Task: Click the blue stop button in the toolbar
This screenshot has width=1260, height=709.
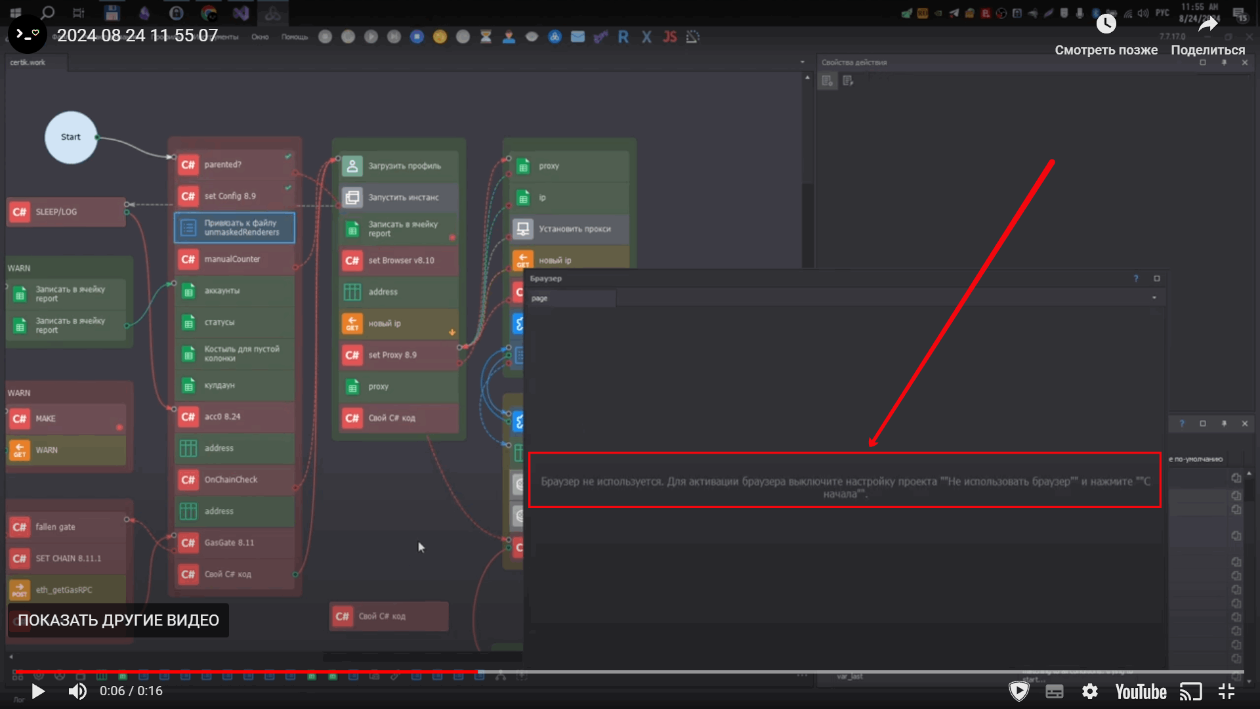Action: click(417, 37)
